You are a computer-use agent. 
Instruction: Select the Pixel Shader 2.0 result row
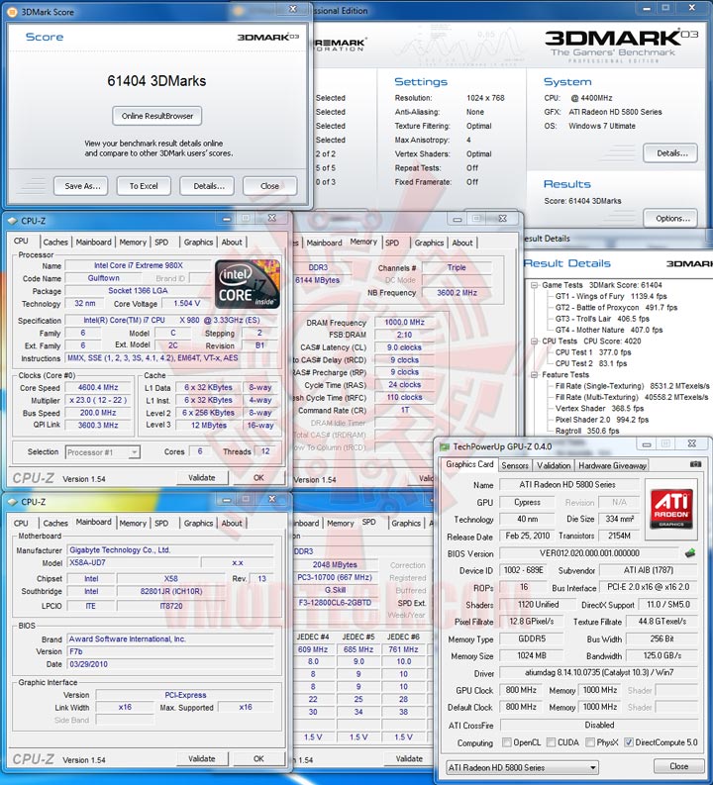pyautogui.click(x=601, y=420)
